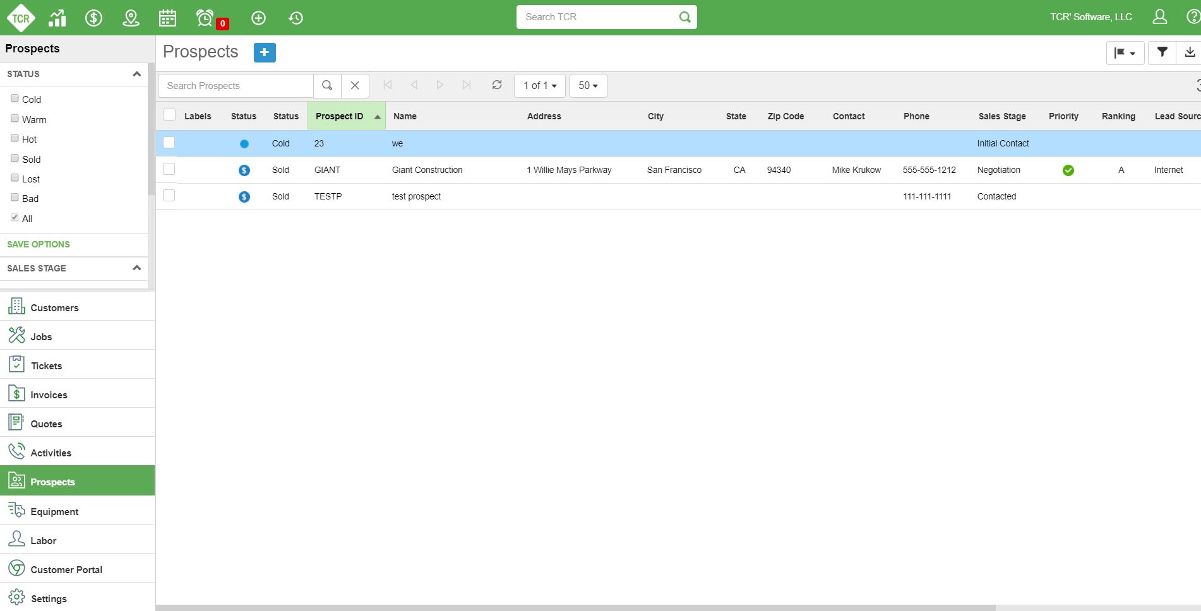1201x611 pixels.
Task: Open the dollar sign icon in top bar
Action: pyautogui.click(x=93, y=18)
